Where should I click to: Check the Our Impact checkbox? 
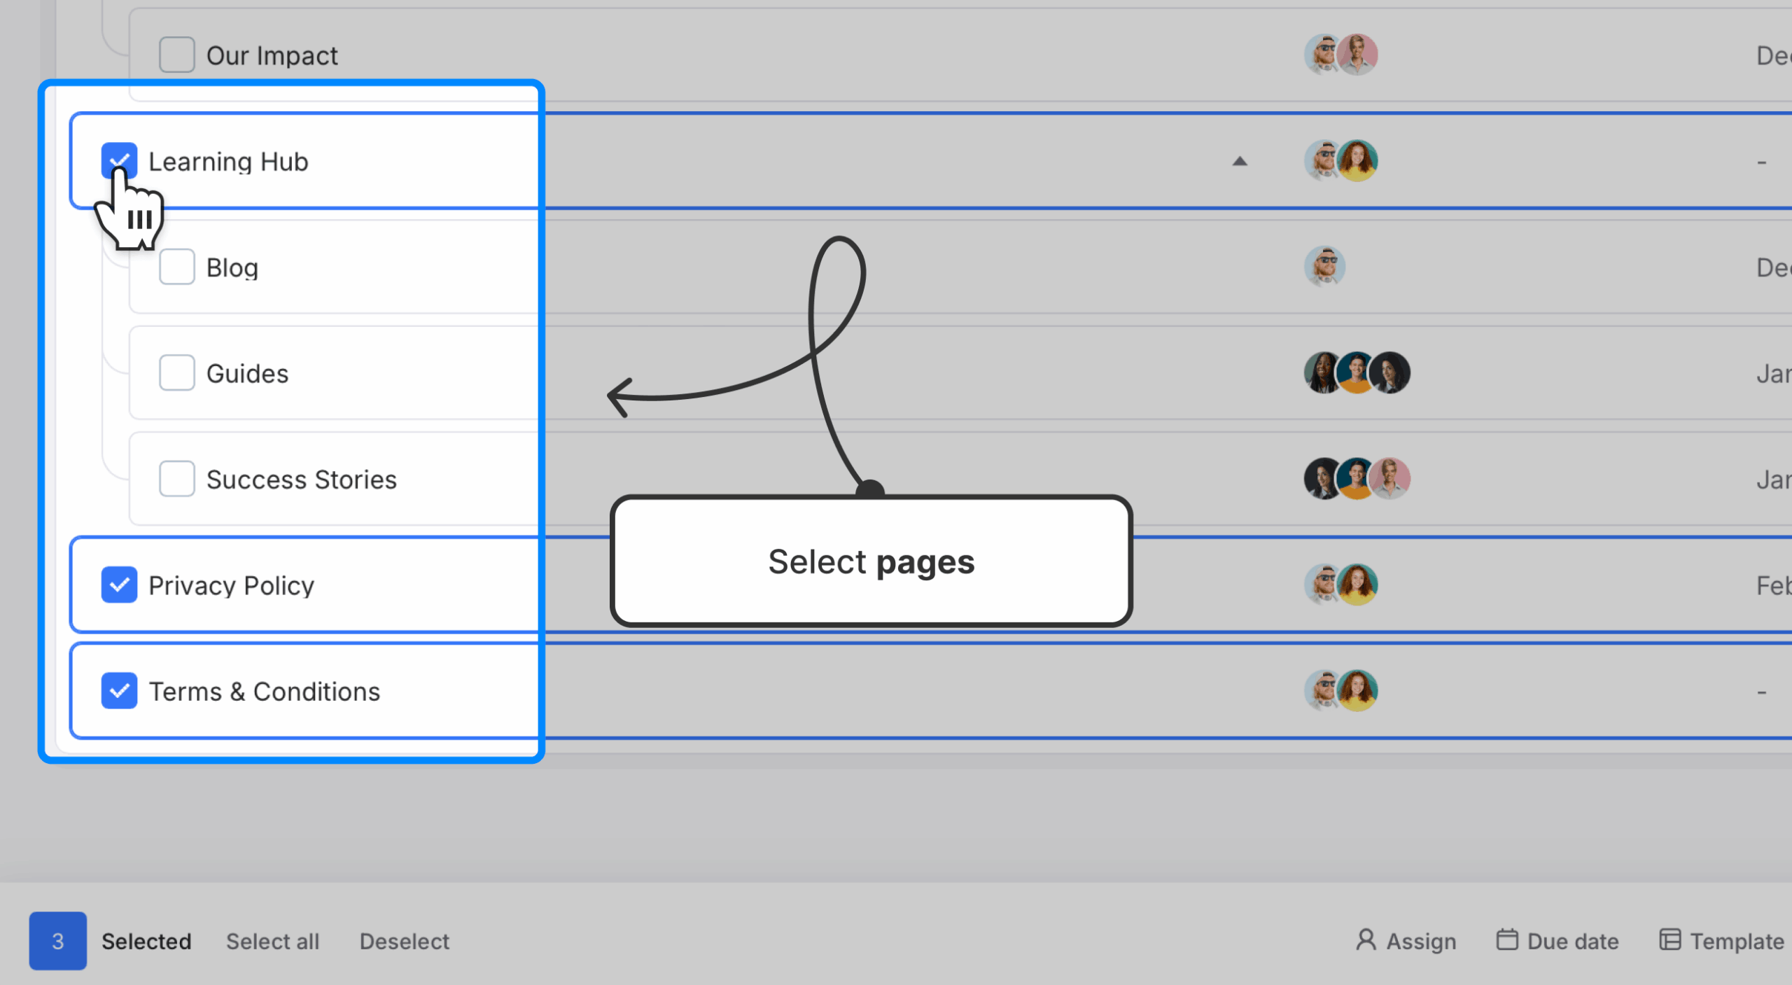pyautogui.click(x=176, y=55)
